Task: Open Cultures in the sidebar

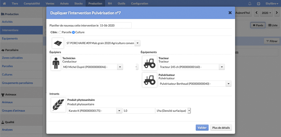Action: point(21,75)
